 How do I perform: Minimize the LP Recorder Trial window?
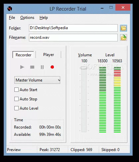tap(102, 8)
